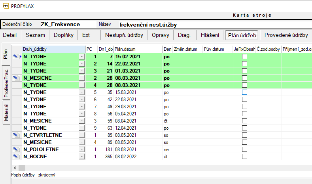Image resolution: width=312 pixels, height=184 pixels.
Task: Tick the JeFixObsah checkbox for 15.02.2021 row
Action: pos(244,57)
